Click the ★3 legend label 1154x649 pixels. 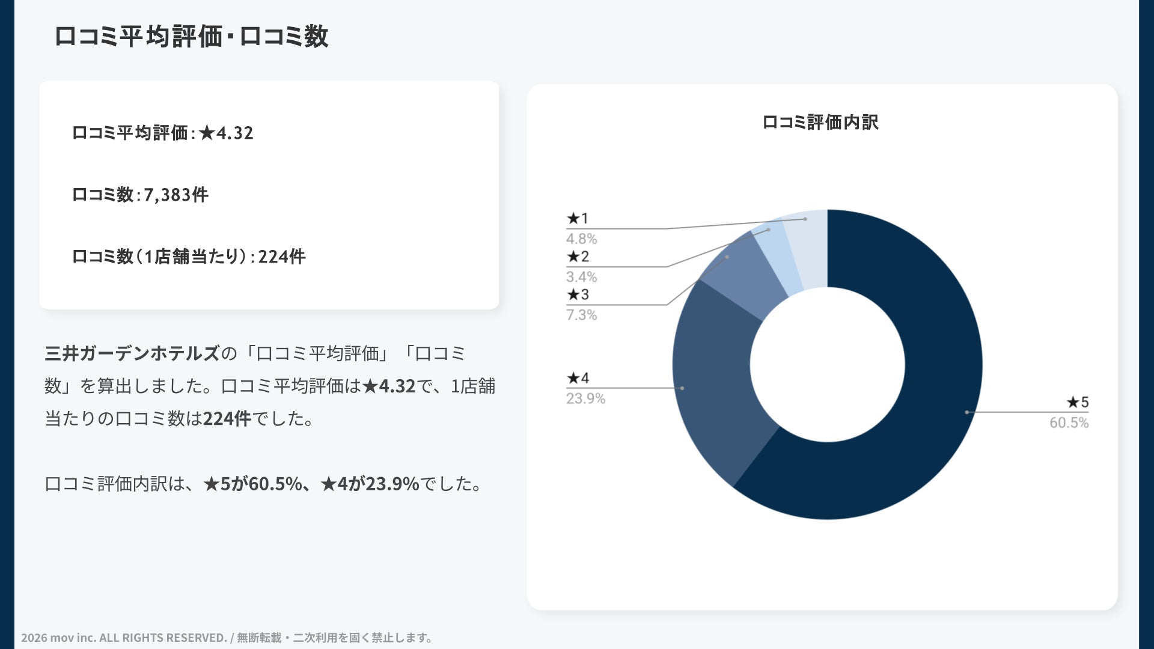(x=578, y=294)
